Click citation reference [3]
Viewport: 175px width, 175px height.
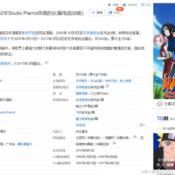[x=135, y=137]
